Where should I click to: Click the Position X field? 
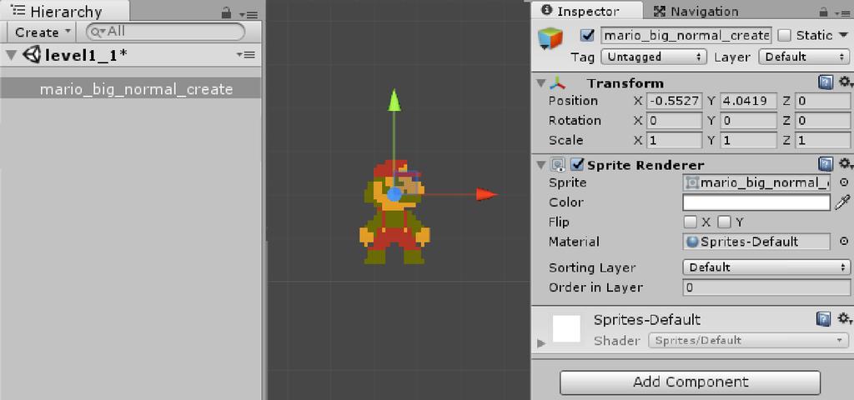674,101
